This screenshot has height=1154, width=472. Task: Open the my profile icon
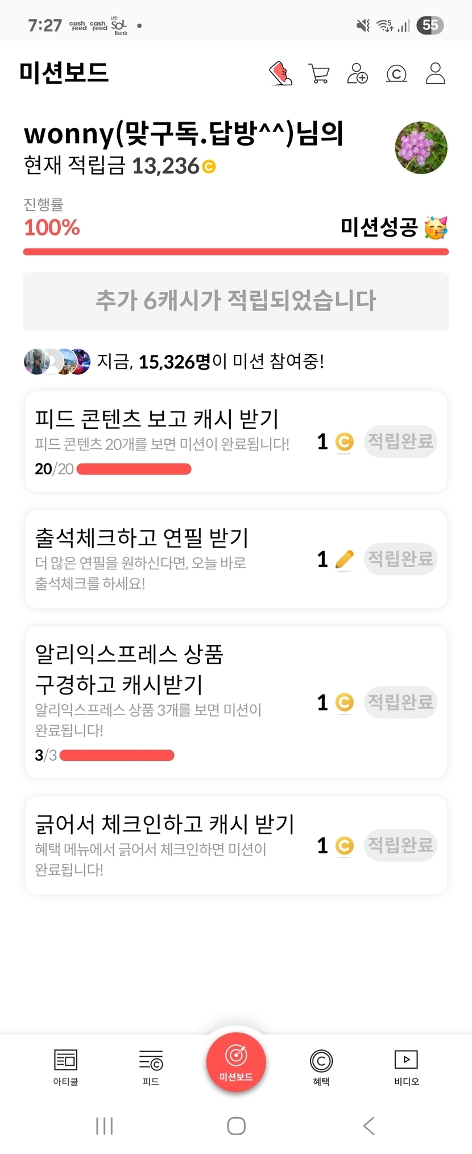(x=435, y=74)
